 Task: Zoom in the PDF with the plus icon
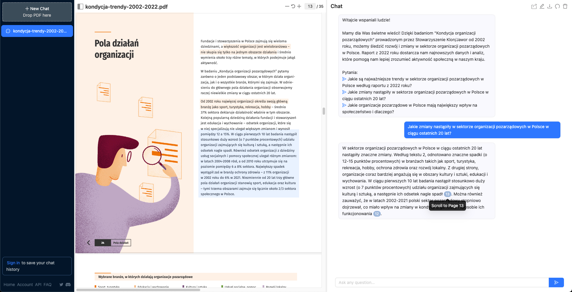click(x=299, y=6)
